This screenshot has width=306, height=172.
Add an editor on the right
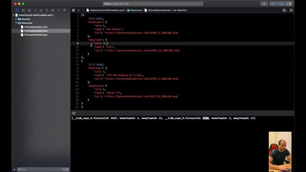click(291, 10)
